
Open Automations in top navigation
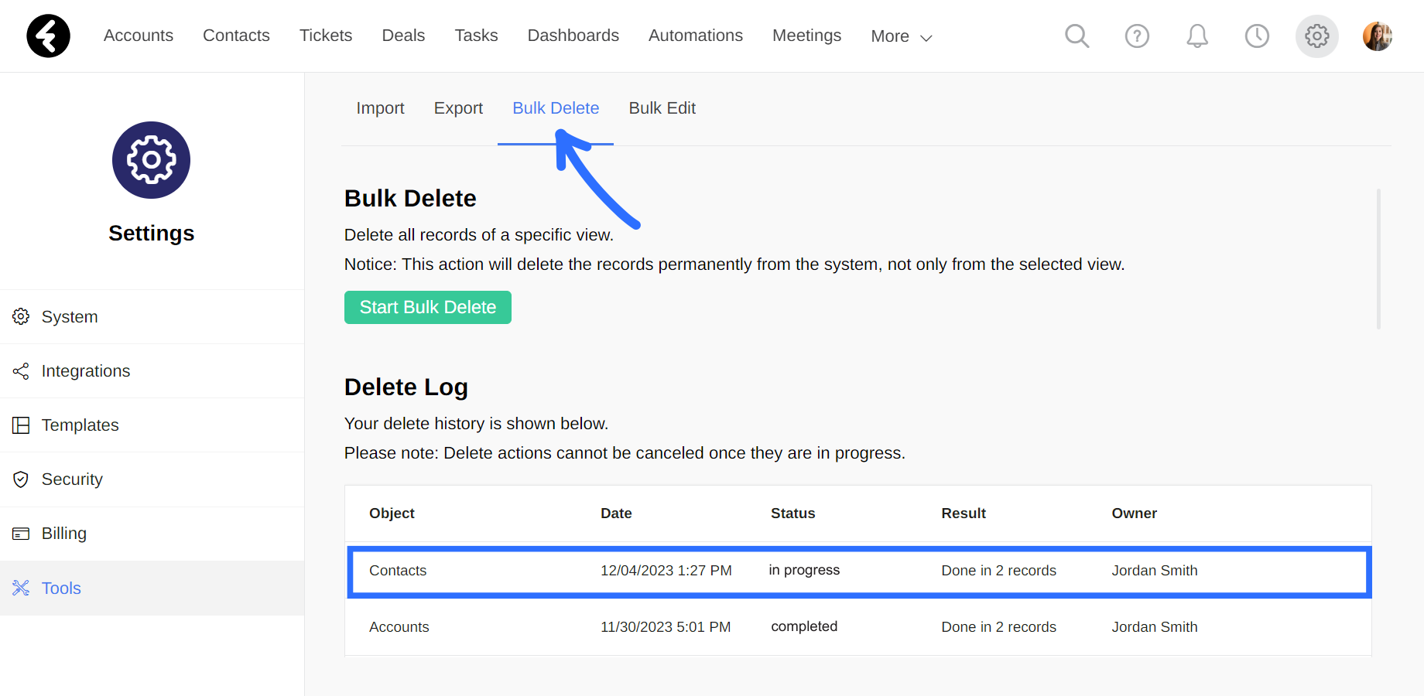[x=695, y=36]
